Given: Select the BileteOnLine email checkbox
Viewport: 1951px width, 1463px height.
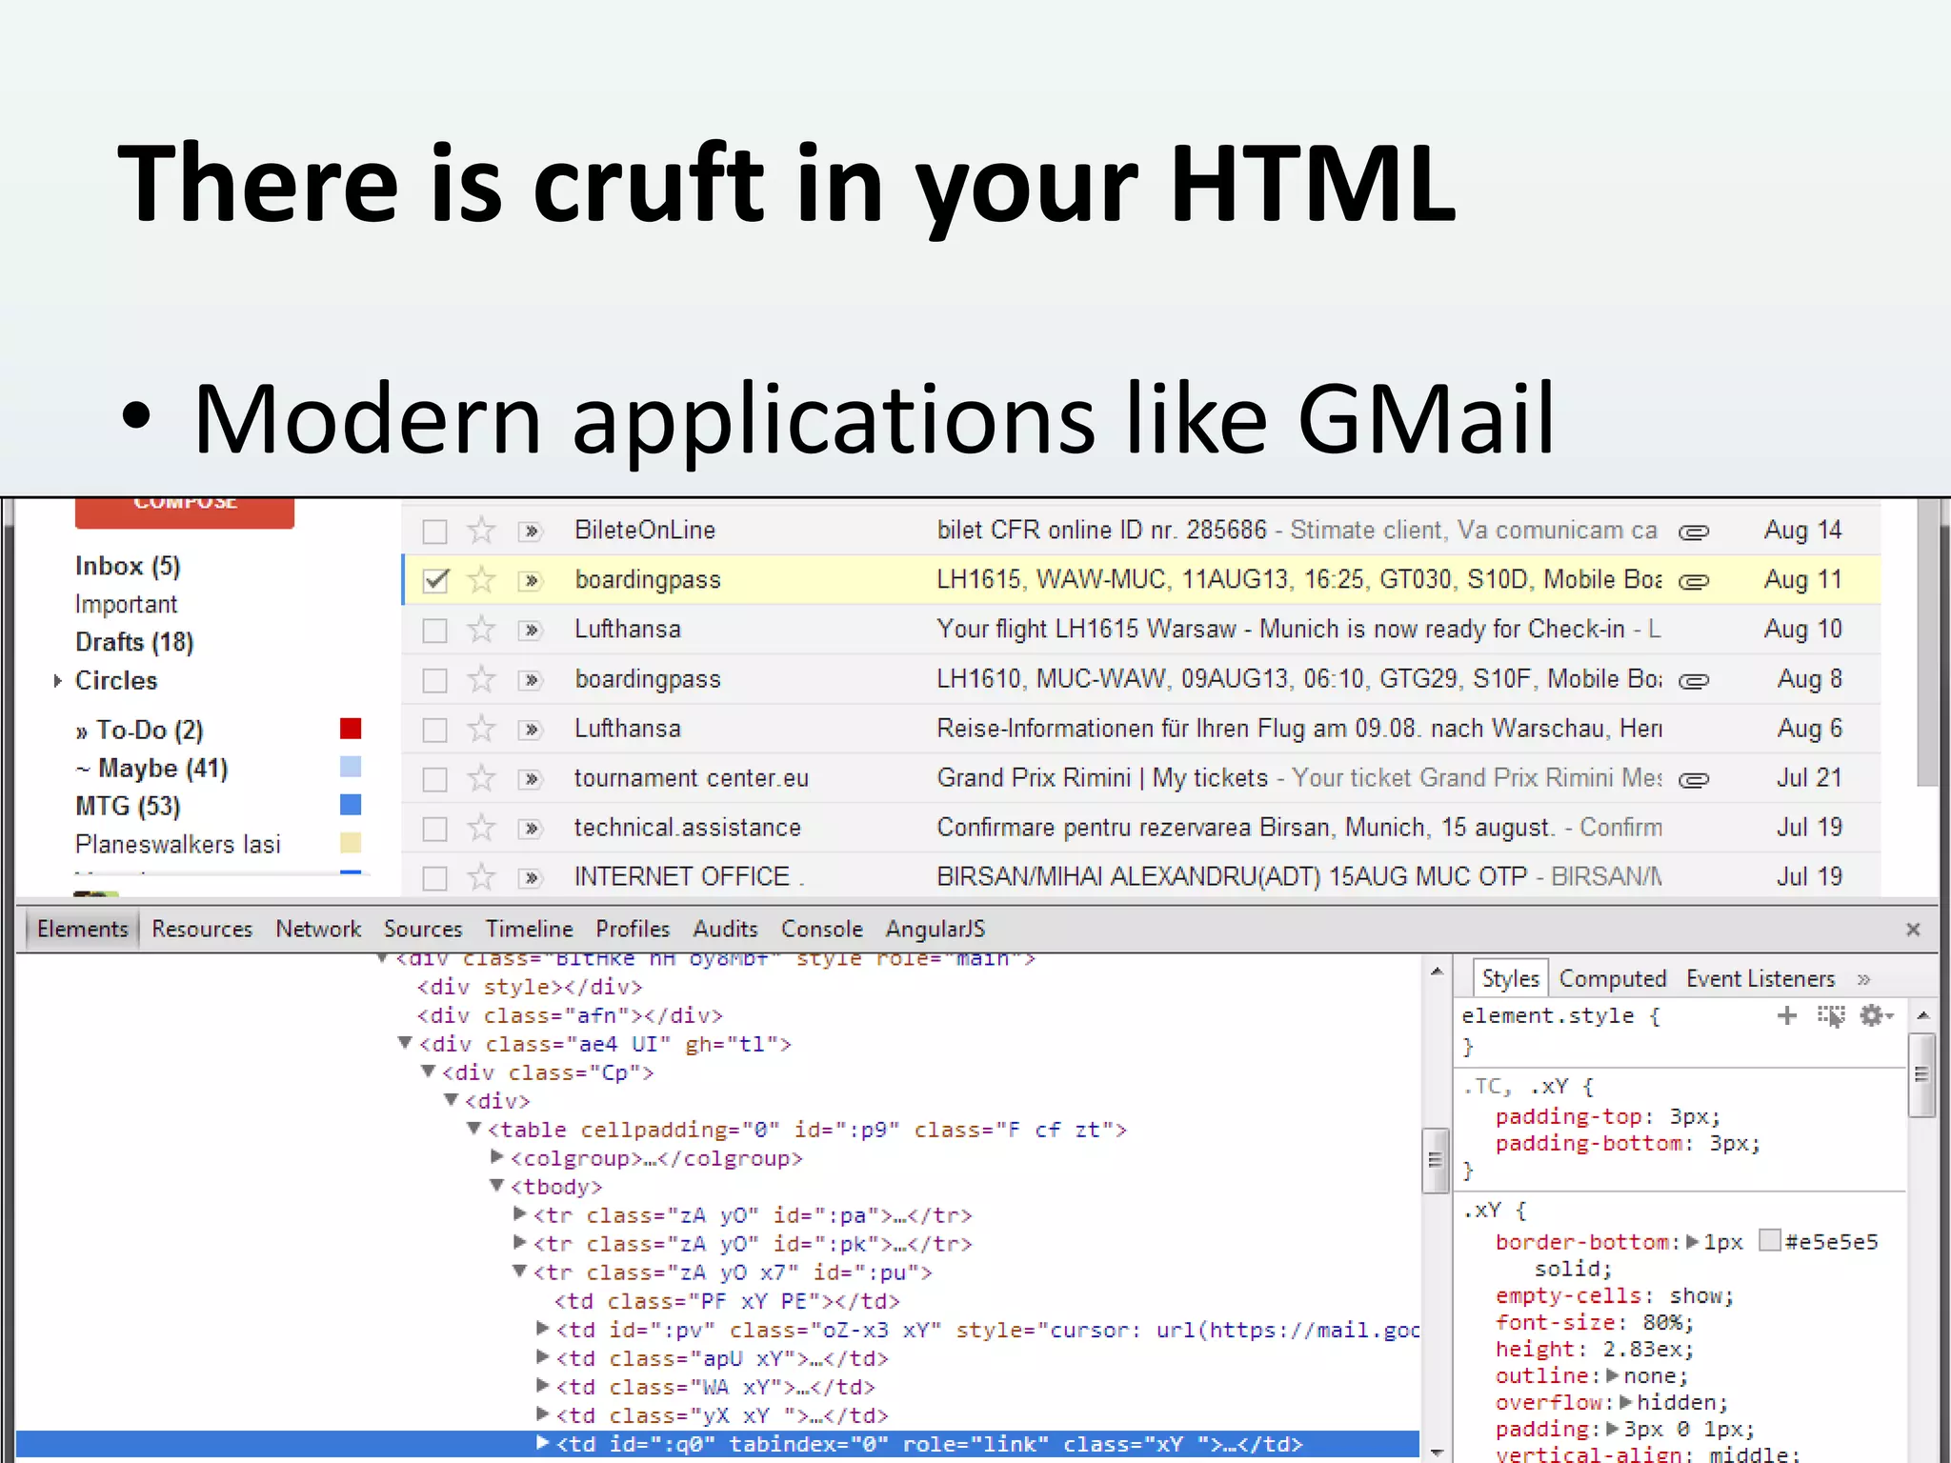Looking at the screenshot, I should (x=435, y=531).
